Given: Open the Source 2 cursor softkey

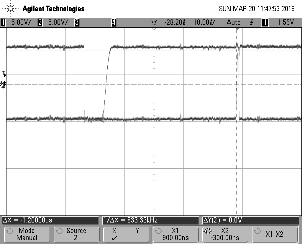Looking at the screenshot, I should [x=76, y=234].
